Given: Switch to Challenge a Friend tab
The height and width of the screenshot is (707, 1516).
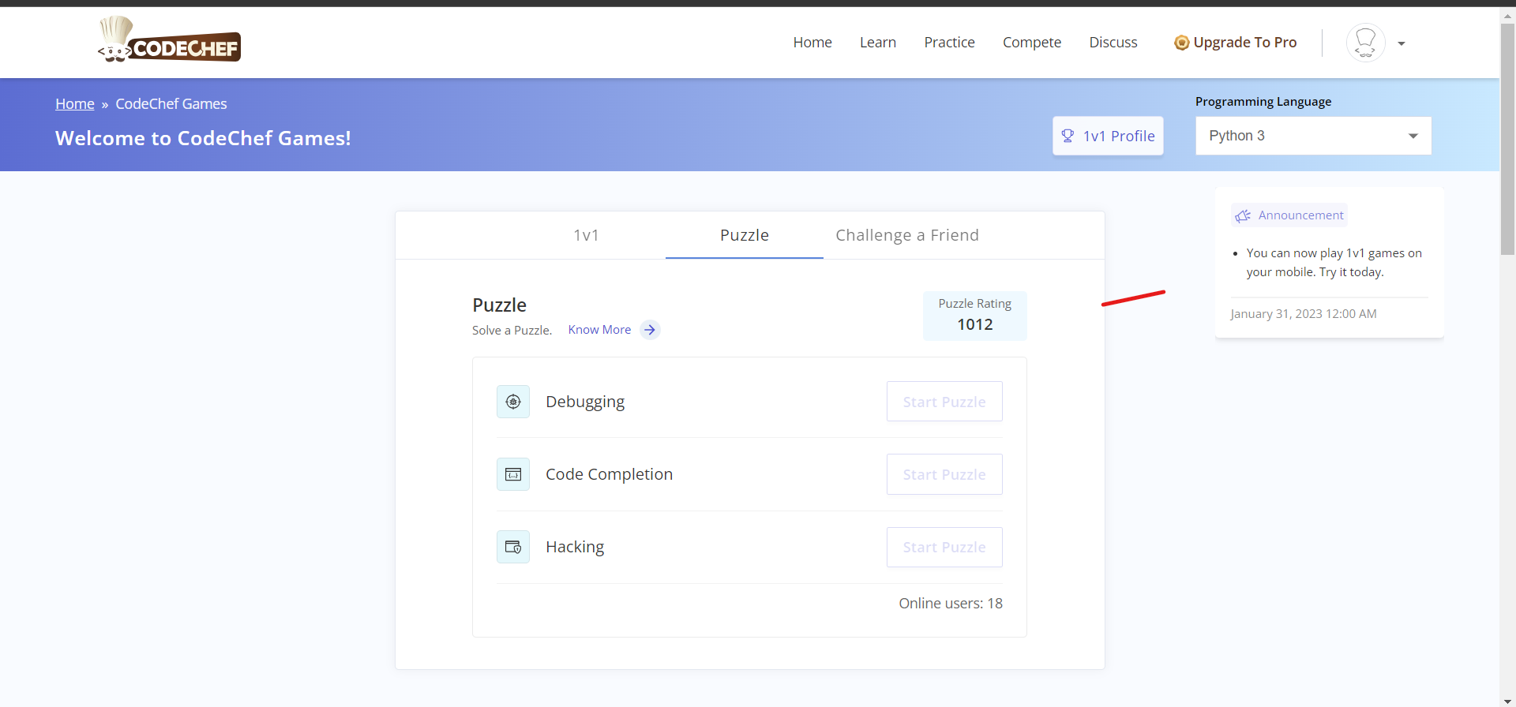Looking at the screenshot, I should (907, 235).
